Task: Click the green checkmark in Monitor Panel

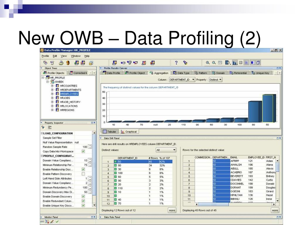Action: tap(57, 221)
